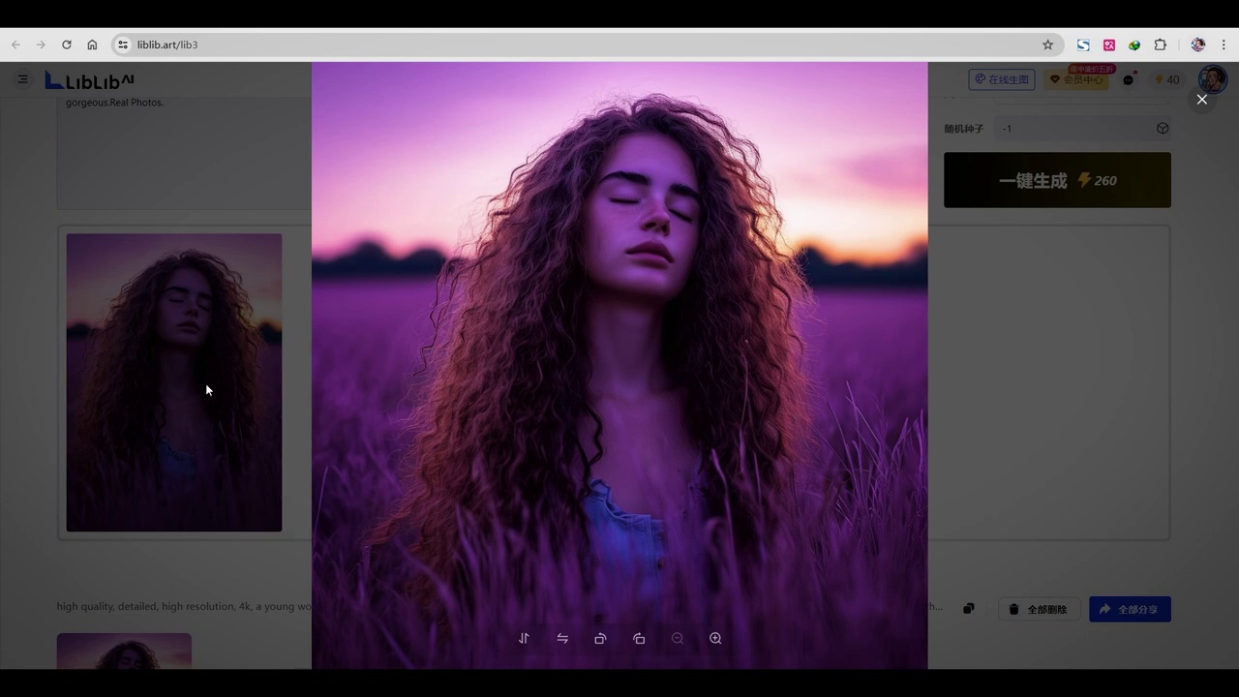Open 在线生图 online generation
Viewport: 1239px width, 697px height.
click(1002, 79)
